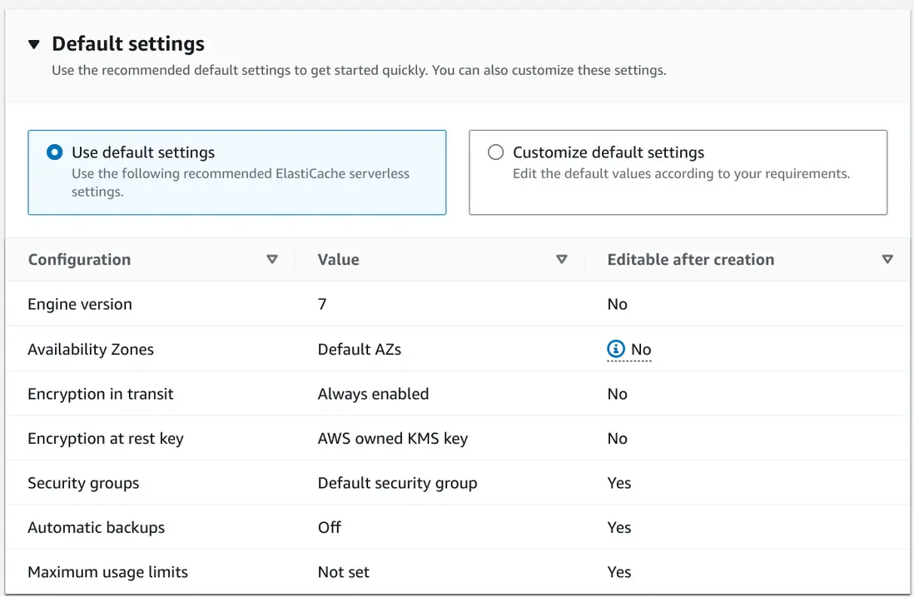Image resolution: width=914 pixels, height=597 pixels.
Task: Click the Configuration column header
Action: click(79, 259)
